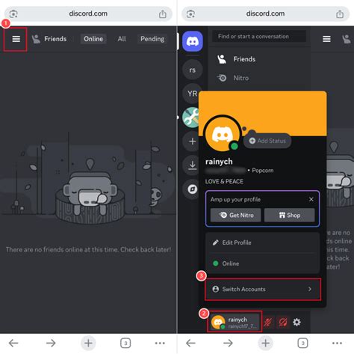Open new tab in left browser

coord(88,344)
